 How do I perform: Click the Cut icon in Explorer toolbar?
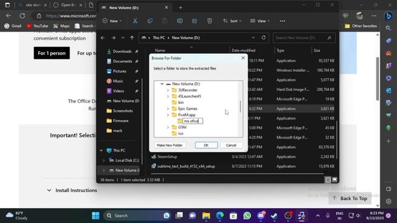(135, 21)
